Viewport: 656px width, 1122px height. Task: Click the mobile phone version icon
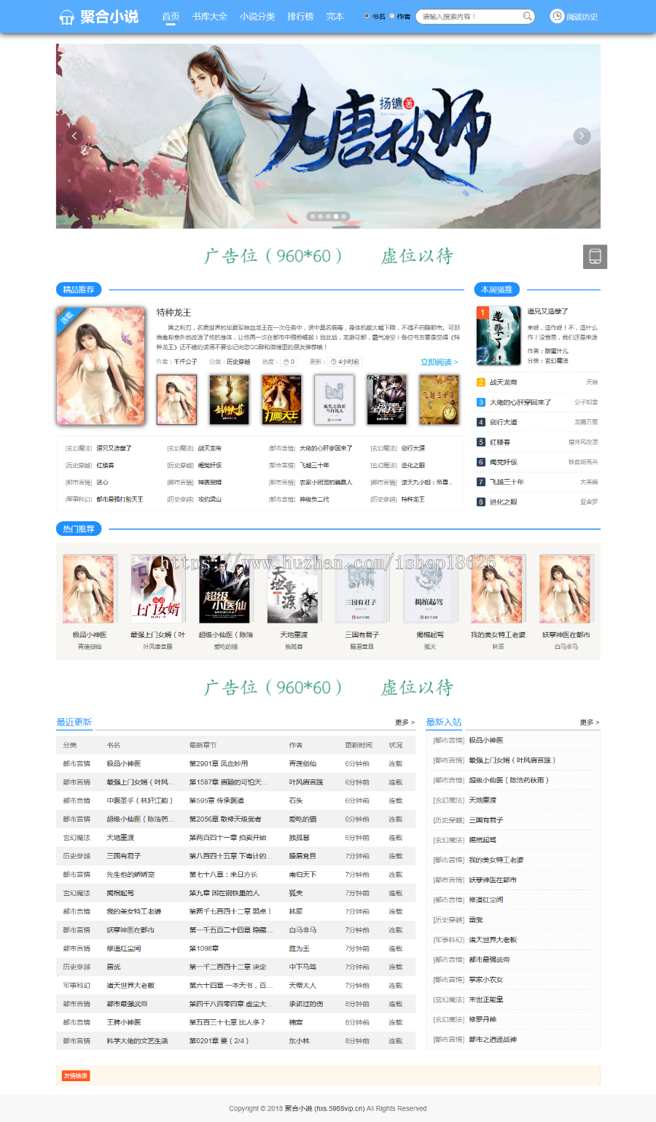[595, 257]
